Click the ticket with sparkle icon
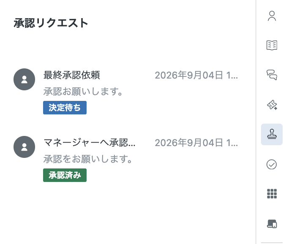The image size is (283, 244). 272,105
